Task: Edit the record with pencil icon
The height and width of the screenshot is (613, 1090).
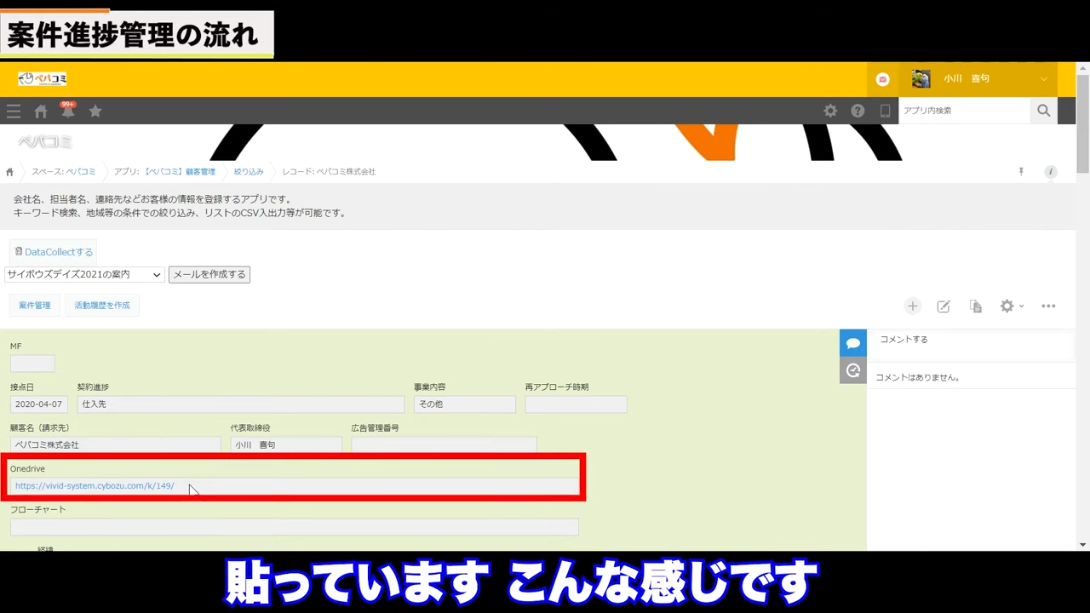Action: 944,306
